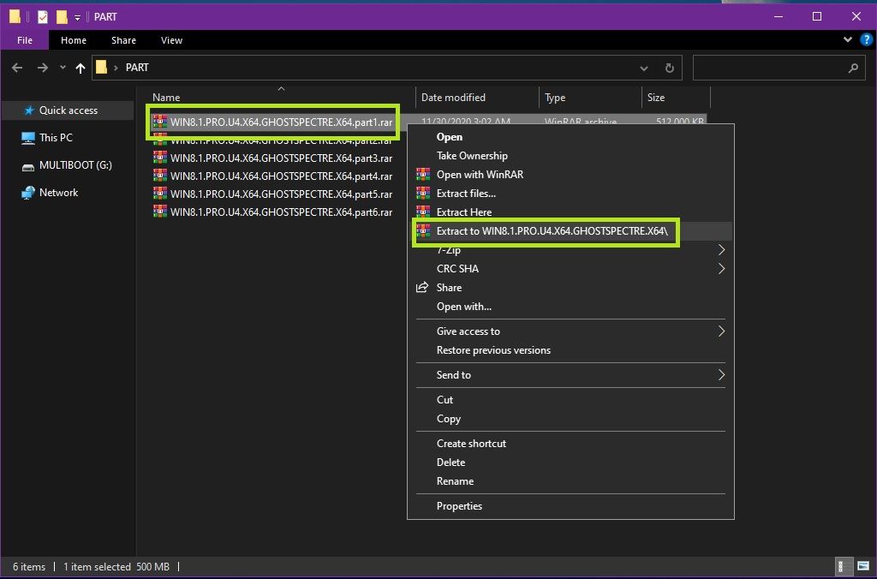Open Quick Access Toolbar customize dropdown

pos(77,18)
